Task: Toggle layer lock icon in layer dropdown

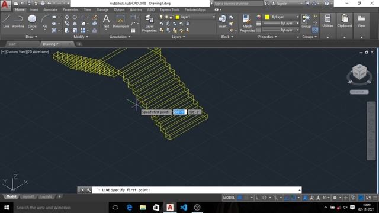Action: point(171,17)
